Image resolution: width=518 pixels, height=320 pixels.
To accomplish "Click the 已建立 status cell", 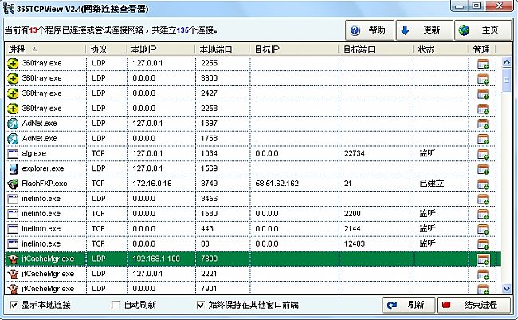I will [431, 184].
